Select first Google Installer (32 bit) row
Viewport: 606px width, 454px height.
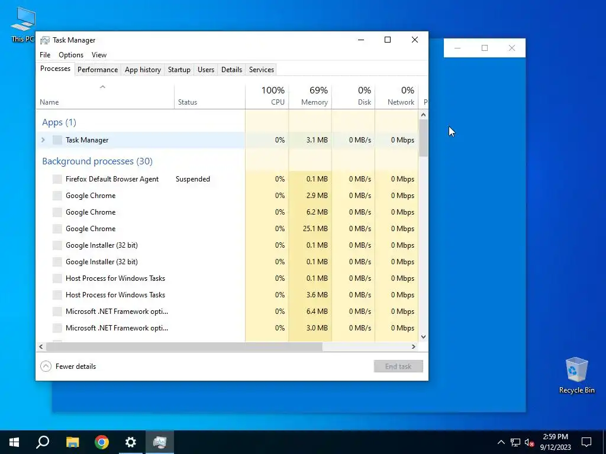pyautogui.click(x=227, y=245)
